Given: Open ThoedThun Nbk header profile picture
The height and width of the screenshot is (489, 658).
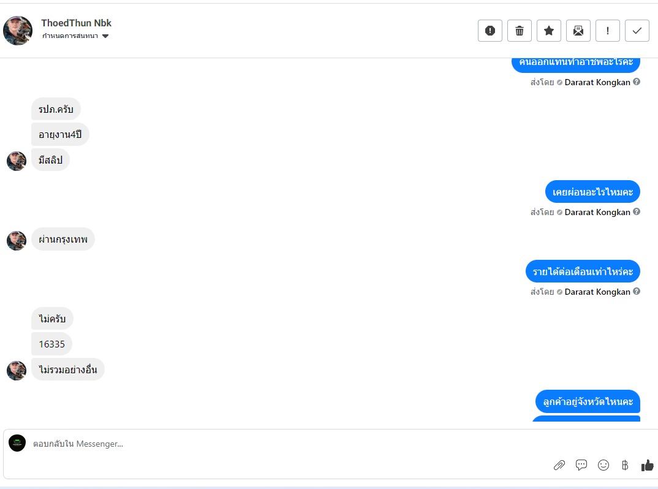Looking at the screenshot, I should [x=18, y=31].
